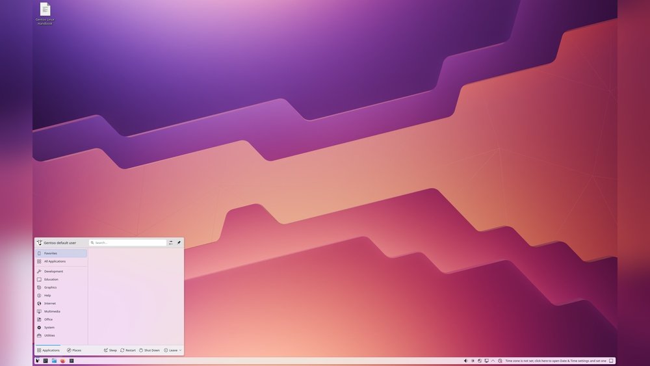Open the launcher configure settings icon
The height and width of the screenshot is (366, 650).
tap(171, 242)
